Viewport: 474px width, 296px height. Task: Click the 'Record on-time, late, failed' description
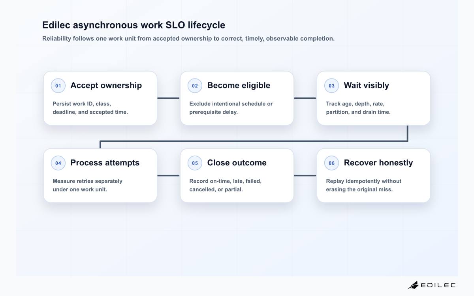(225, 185)
